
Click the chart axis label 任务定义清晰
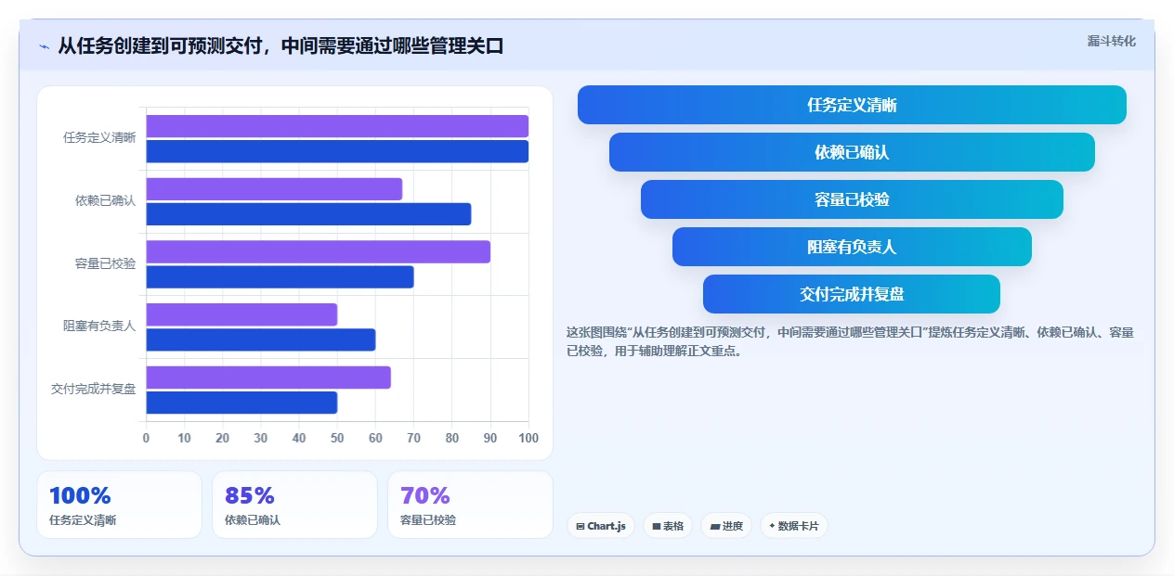(99, 137)
